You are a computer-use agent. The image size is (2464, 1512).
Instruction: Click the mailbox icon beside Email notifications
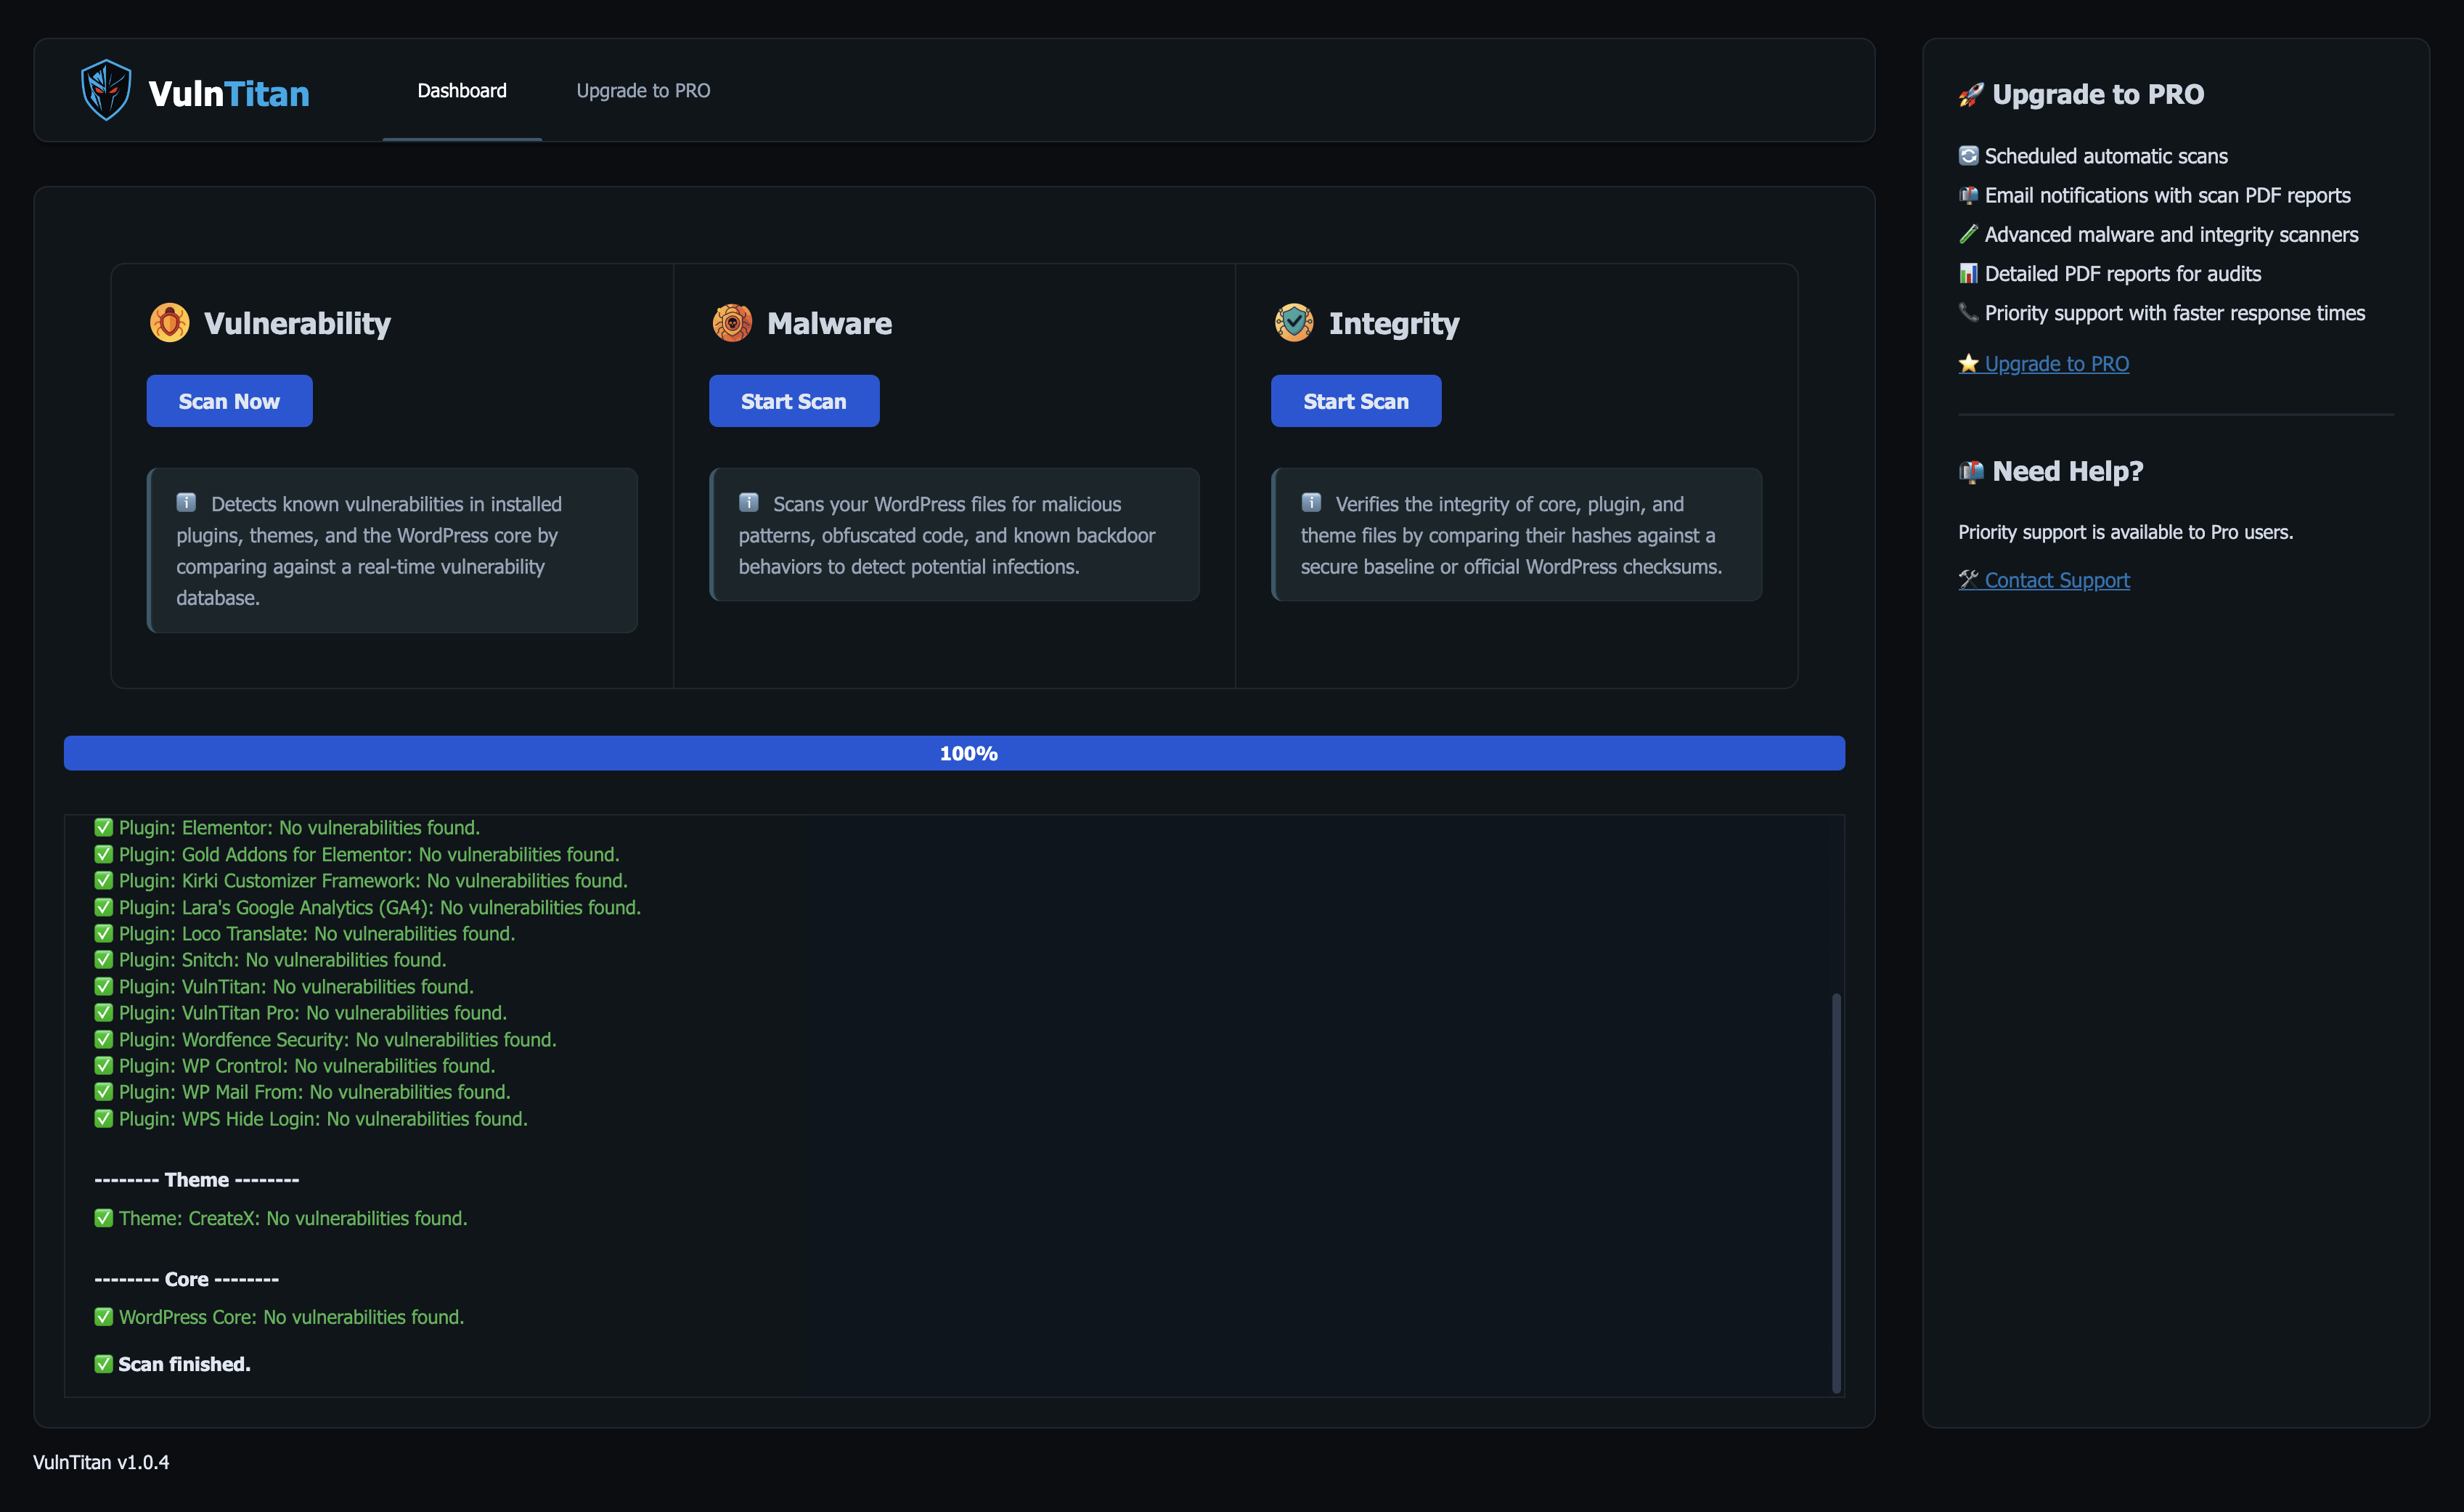[1968, 195]
